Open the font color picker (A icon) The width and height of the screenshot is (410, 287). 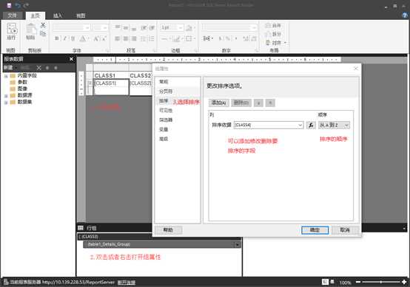(82, 39)
